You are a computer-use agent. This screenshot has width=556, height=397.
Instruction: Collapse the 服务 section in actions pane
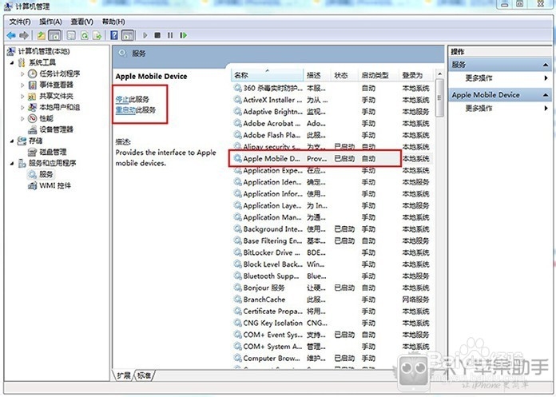pos(546,66)
